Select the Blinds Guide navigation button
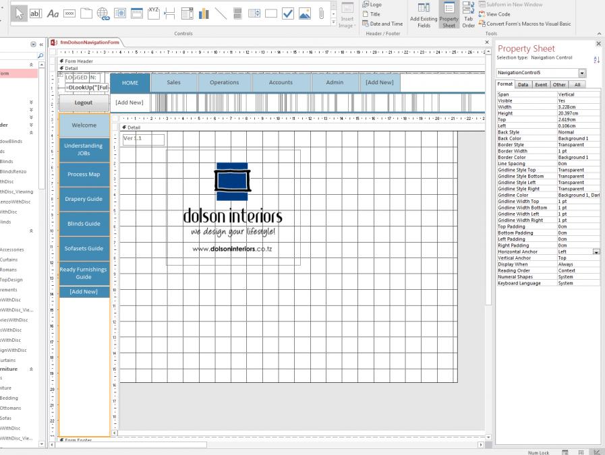The width and height of the screenshot is (605, 455). pyautogui.click(x=84, y=224)
